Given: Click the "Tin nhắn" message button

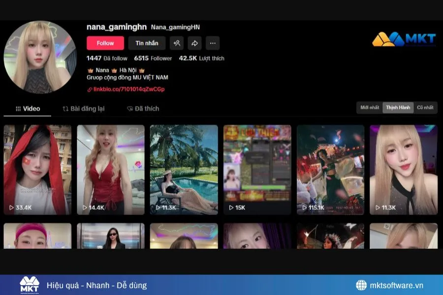Looking at the screenshot, I should pyautogui.click(x=146, y=43).
